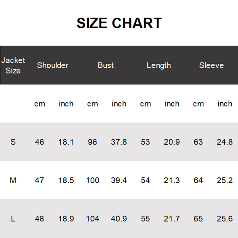The image size is (238, 238).
Task: Select the cm unit label under Shoulder
Action: 40,104
